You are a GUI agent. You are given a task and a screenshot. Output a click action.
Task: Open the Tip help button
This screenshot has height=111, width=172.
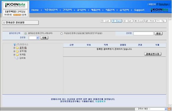coord(161,21)
